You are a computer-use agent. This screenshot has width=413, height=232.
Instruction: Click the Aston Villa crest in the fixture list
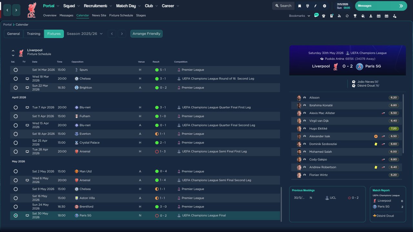76,198
